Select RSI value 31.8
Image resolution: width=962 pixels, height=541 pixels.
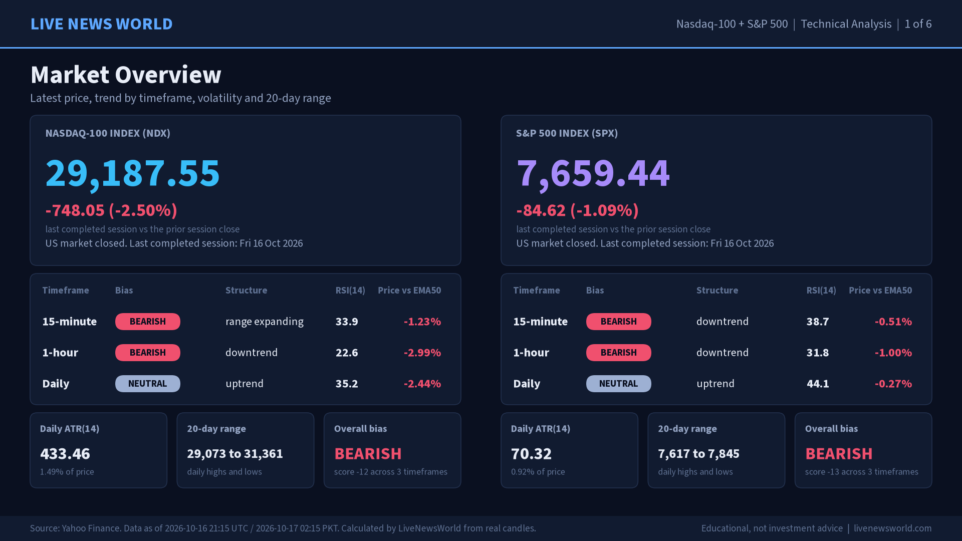[818, 353]
